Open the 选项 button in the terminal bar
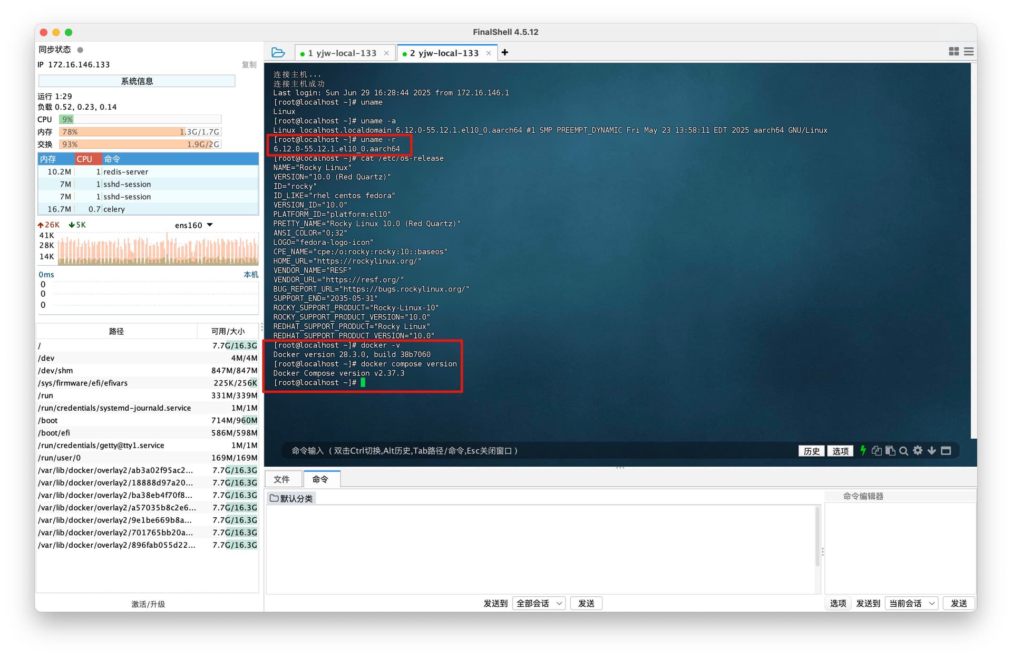Image resolution: width=1012 pixels, height=658 pixels. point(840,451)
